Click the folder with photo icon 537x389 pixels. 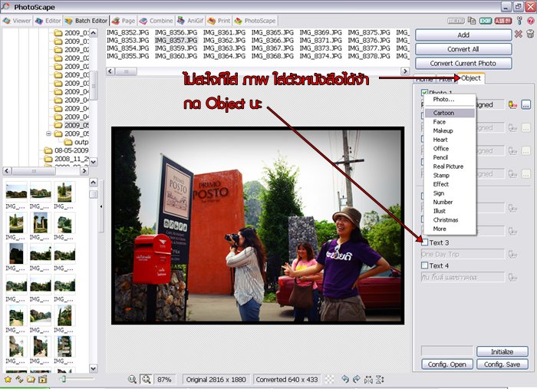43,380
